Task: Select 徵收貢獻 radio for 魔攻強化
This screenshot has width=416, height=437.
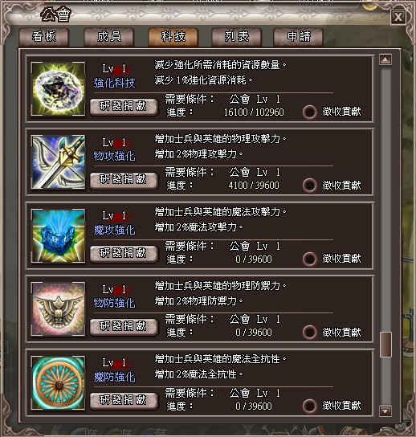Action: [309, 259]
